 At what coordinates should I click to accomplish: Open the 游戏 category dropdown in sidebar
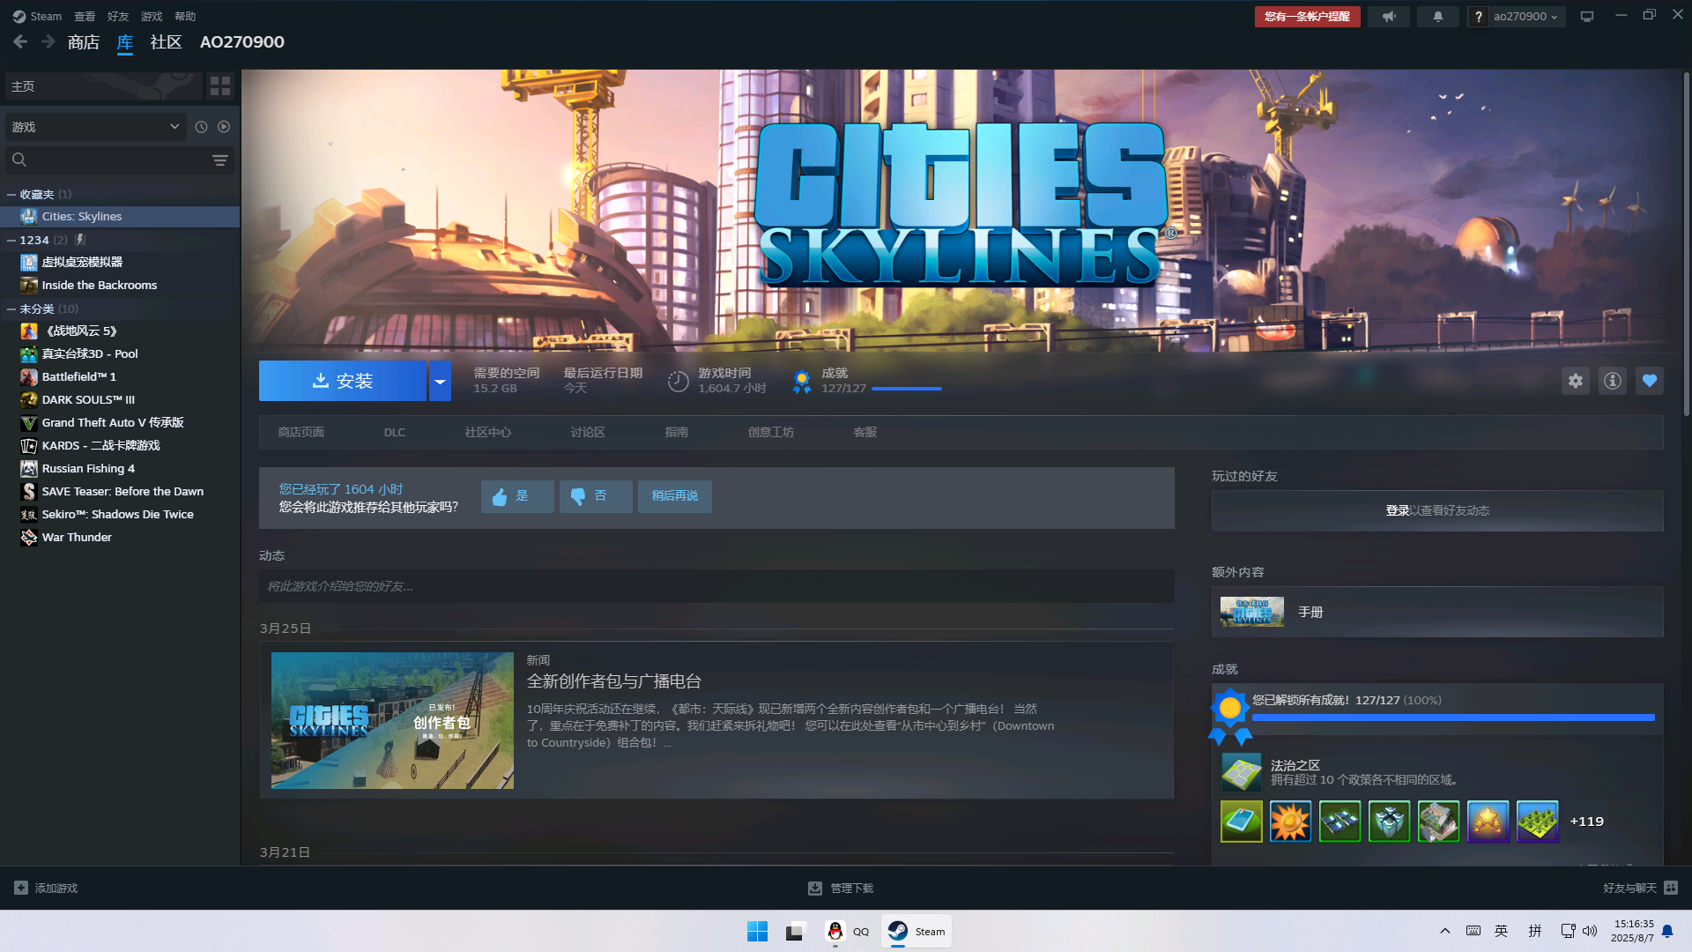tap(95, 127)
